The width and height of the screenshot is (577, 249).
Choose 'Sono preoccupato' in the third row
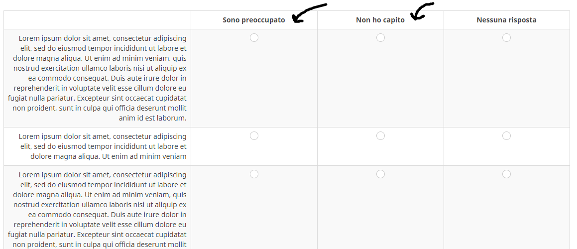tap(254, 174)
